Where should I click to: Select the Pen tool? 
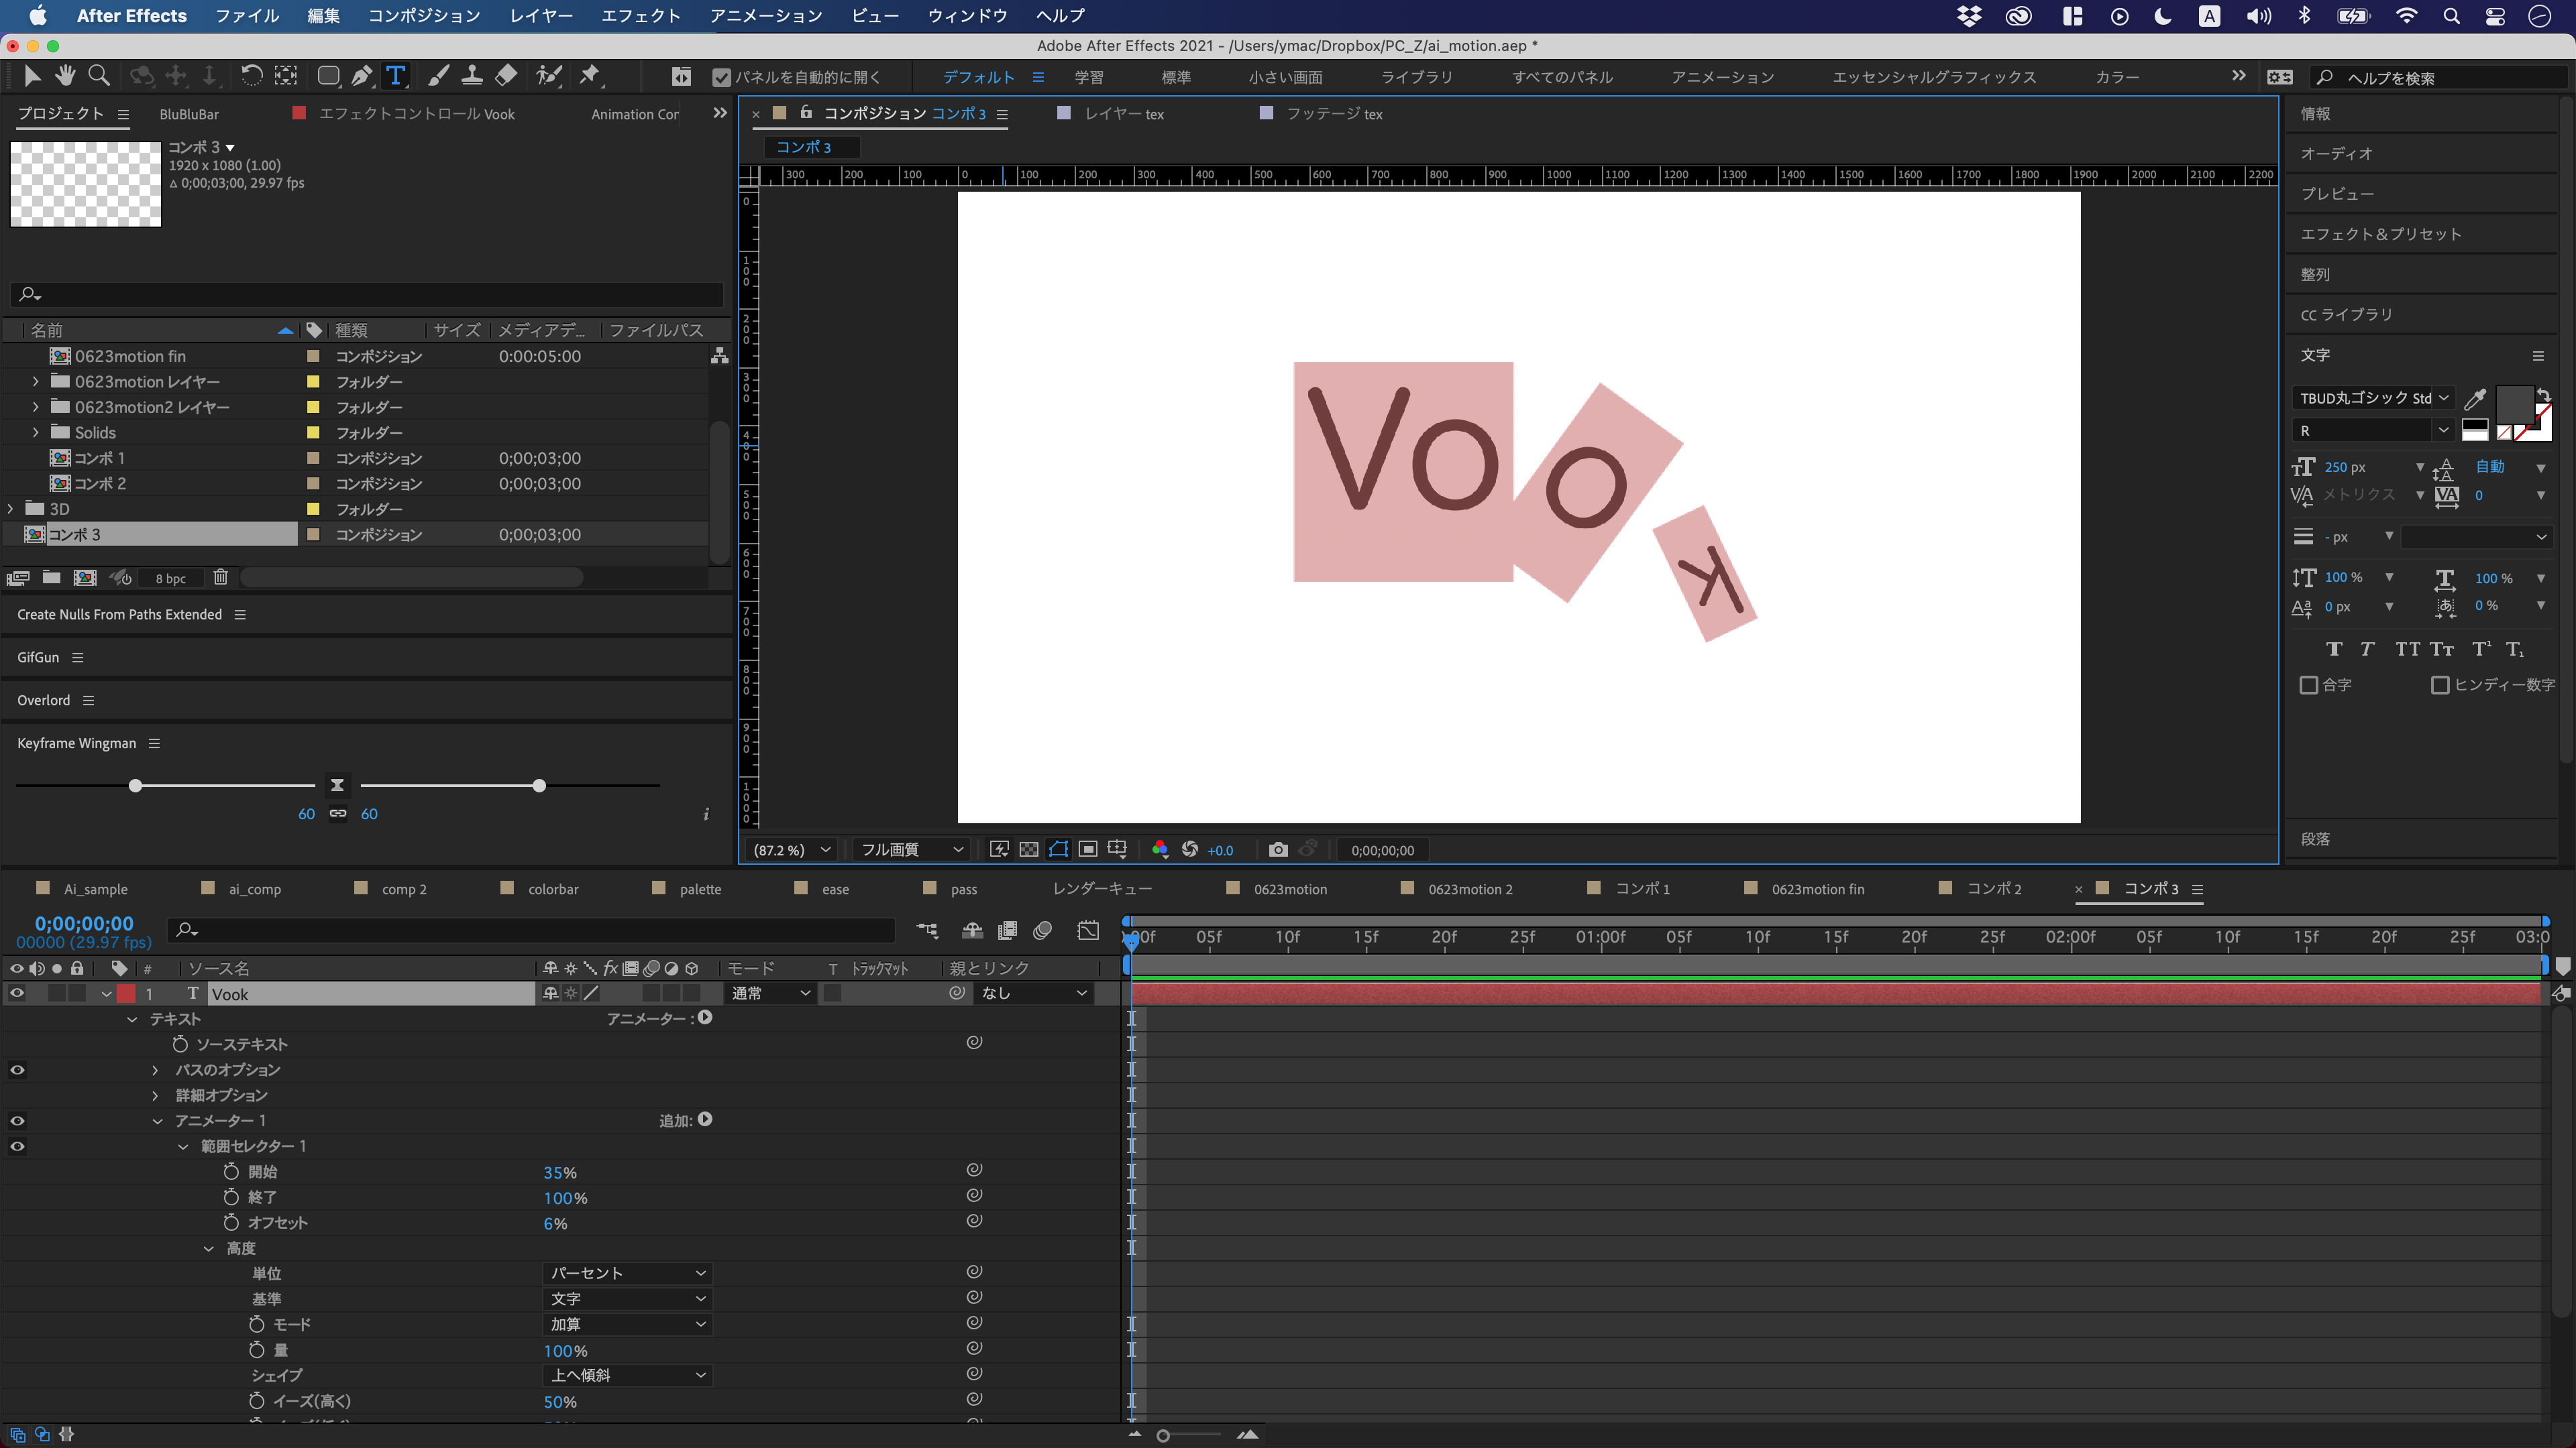(x=362, y=76)
